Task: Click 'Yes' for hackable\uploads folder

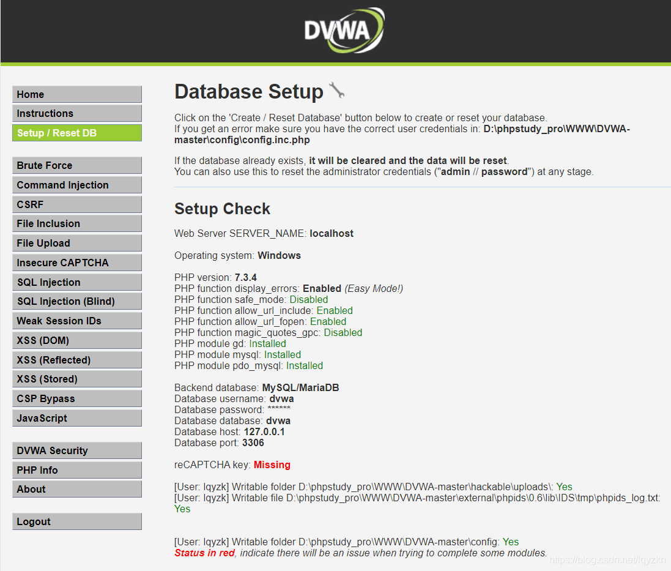Action: (x=564, y=487)
